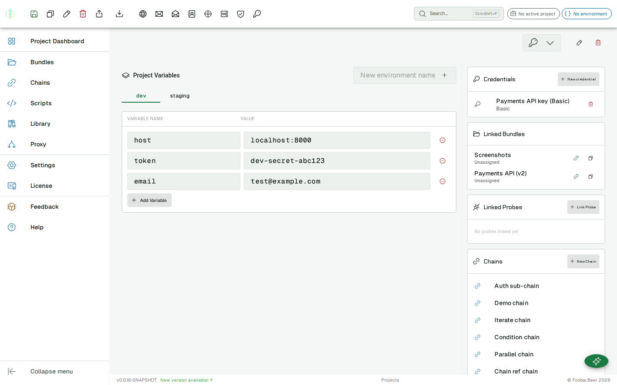Delete the Payments API key credential
617x385 pixels.
pos(591,104)
